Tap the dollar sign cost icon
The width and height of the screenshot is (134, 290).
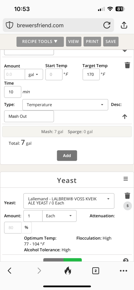tap(128, 206)
